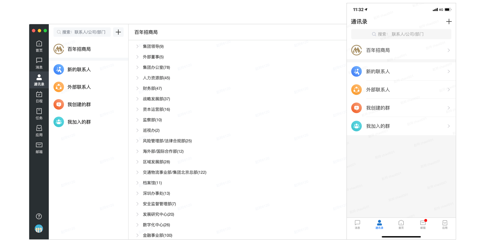The image size is (485, 242).
Task: Open 消息 messages in the dark sidebar
Action: click(39, 63)
